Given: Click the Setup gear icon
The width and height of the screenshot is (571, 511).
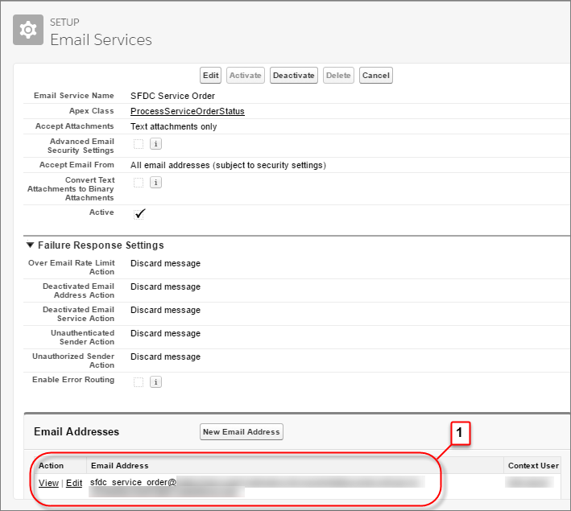Looking at the screenshot, I should (28, 30).
